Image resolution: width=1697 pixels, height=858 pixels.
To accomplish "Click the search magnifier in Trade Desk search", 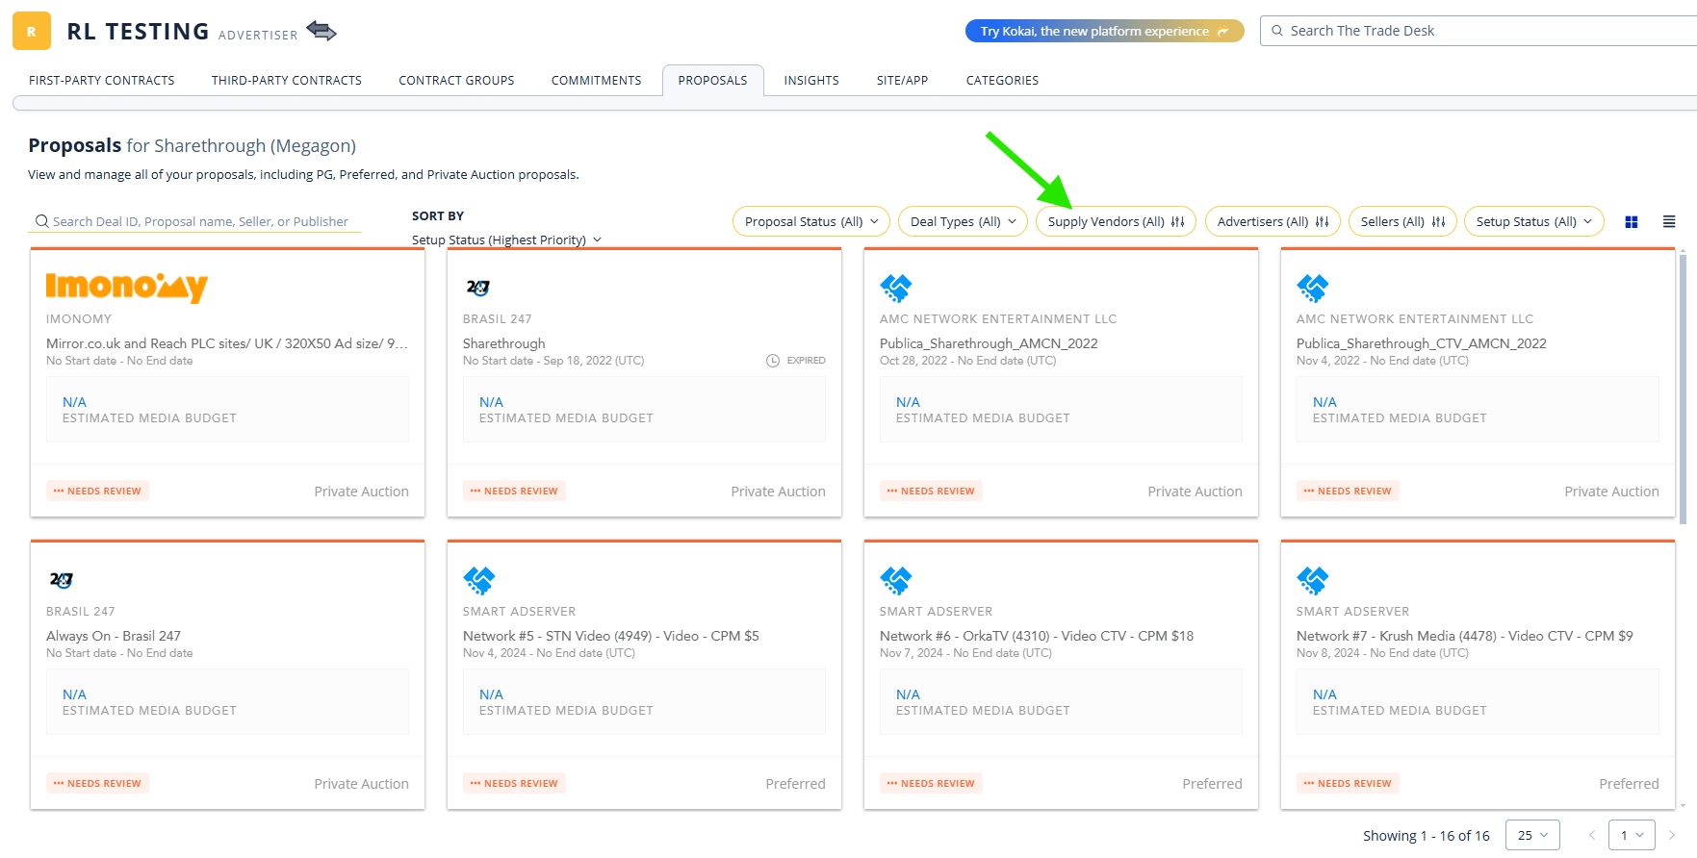I will click(x=1277, y=31).
